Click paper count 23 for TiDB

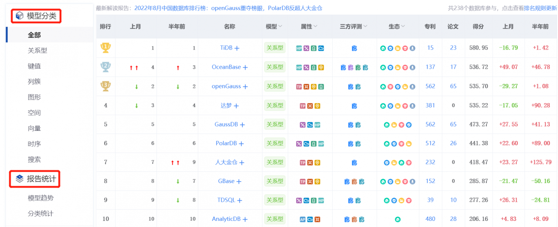[453, 48]
